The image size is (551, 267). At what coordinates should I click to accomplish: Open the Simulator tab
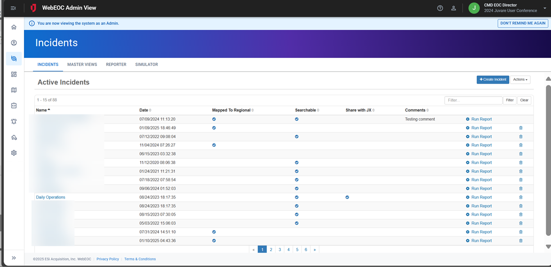click(x=146, y=65)
